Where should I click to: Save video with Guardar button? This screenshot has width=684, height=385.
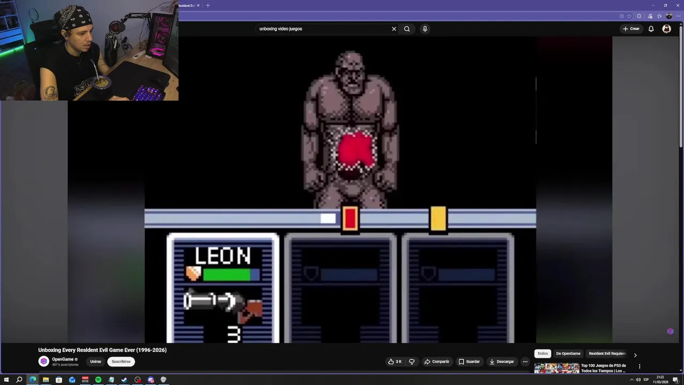point(469,361)
